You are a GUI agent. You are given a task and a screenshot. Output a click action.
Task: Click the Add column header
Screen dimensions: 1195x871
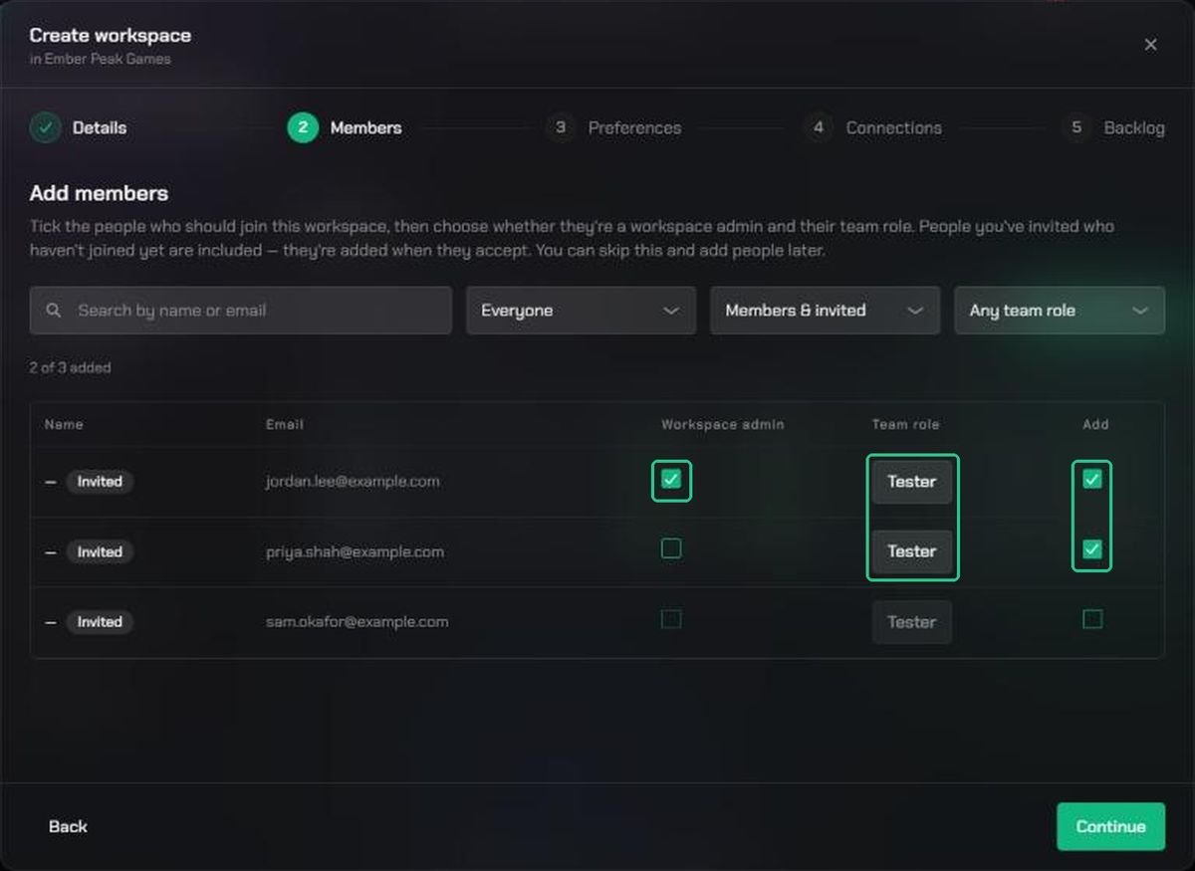click(x=1095, y=424)
